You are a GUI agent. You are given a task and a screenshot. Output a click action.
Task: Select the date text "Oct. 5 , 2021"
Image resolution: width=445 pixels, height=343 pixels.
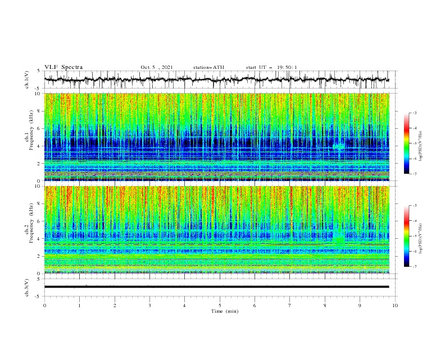click(x=157, y=67)
